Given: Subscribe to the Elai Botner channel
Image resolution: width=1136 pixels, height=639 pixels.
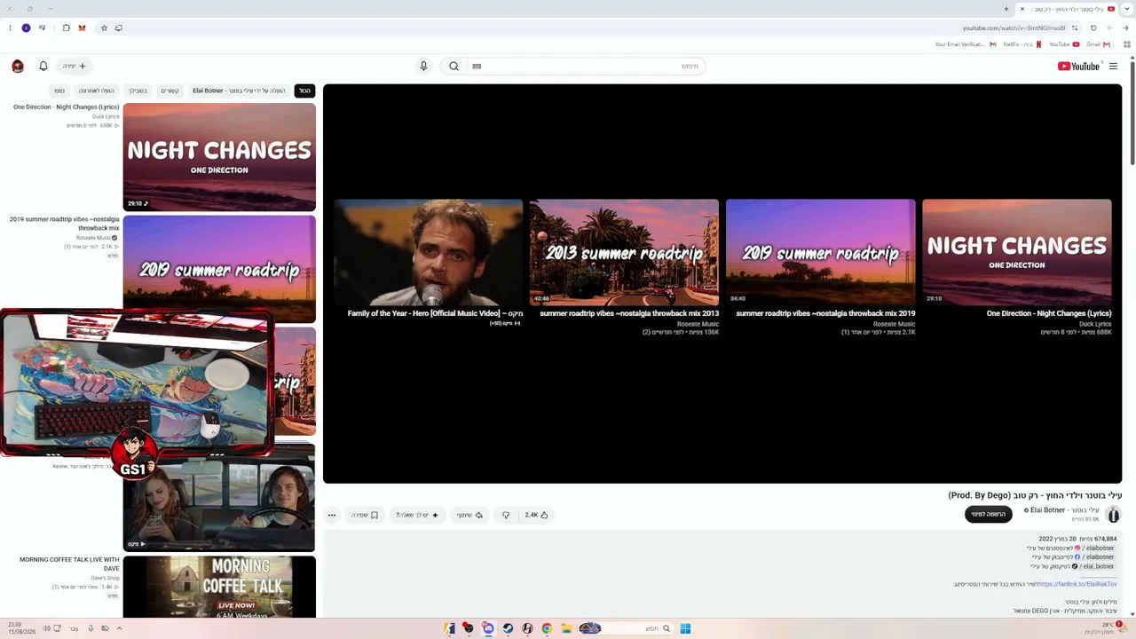Looking at the screenshot, I should click(989, 514).
